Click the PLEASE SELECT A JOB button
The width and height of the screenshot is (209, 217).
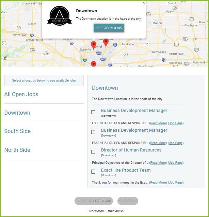(x=94, y=201)
